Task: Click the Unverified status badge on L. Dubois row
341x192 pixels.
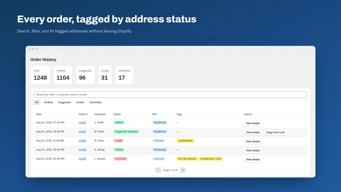Action: point(120,159)
